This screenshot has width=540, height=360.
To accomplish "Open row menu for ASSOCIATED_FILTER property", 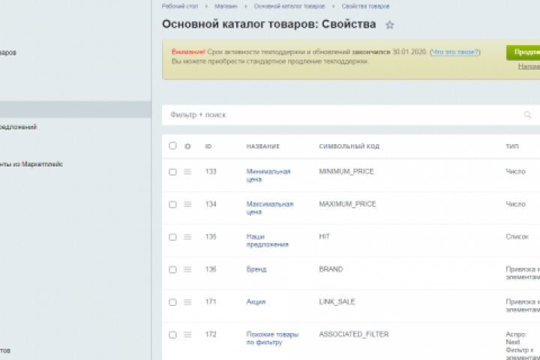I will [x=187, y=334].
